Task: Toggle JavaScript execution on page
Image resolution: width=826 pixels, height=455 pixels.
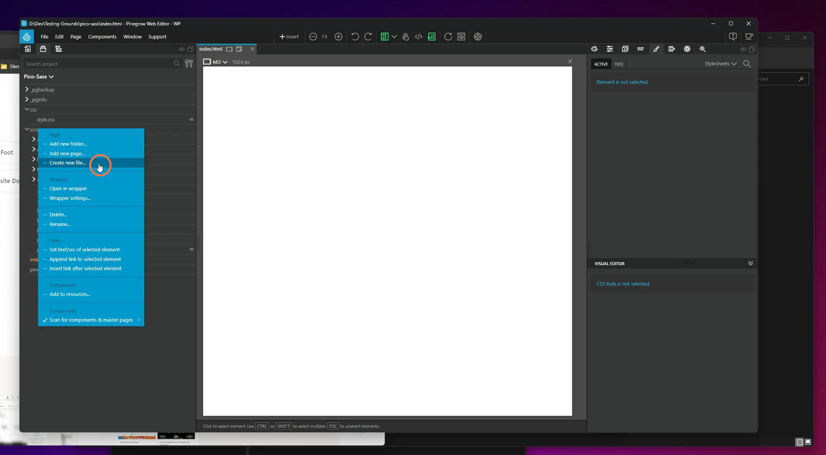Action: [x=432, y=37]
